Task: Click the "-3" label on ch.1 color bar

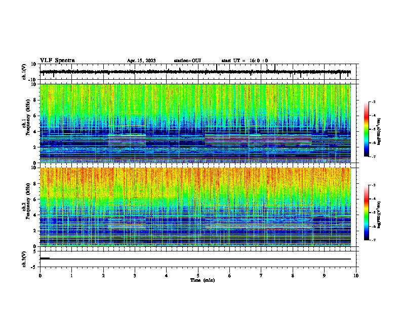Action: [373, 101]
